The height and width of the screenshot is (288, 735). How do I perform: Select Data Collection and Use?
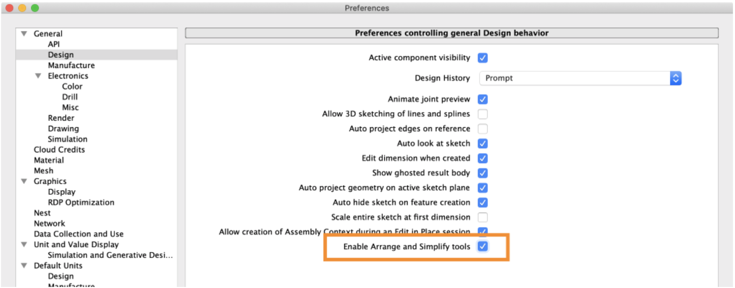78,234
